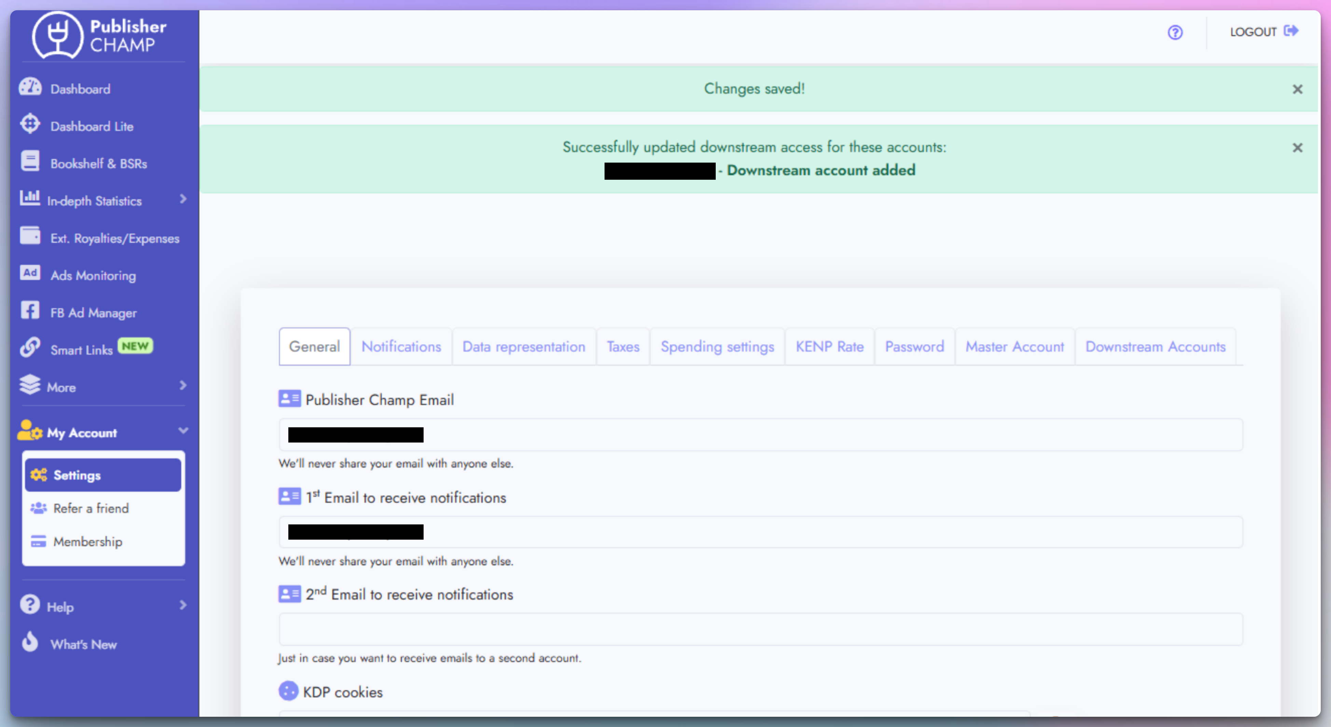Click the 2nd notification email field
The image size is (1331, 727).
(x=760, y=629)
